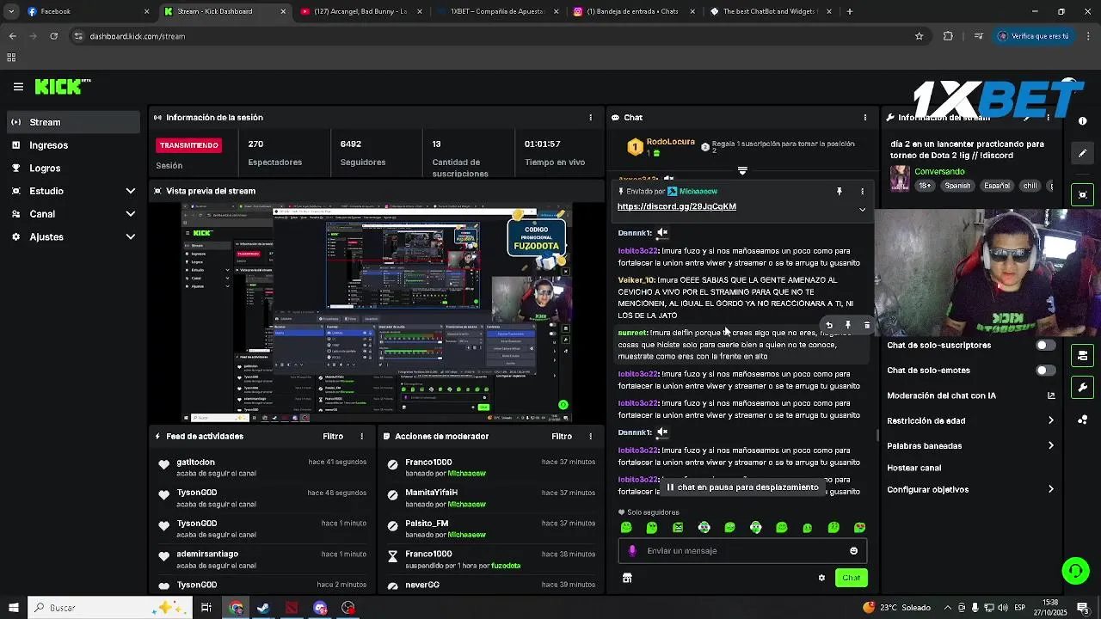The height and width of the screenshot is (619, 1101).
Task: Open the Chat panel options menu
Action: pos(864,118)
